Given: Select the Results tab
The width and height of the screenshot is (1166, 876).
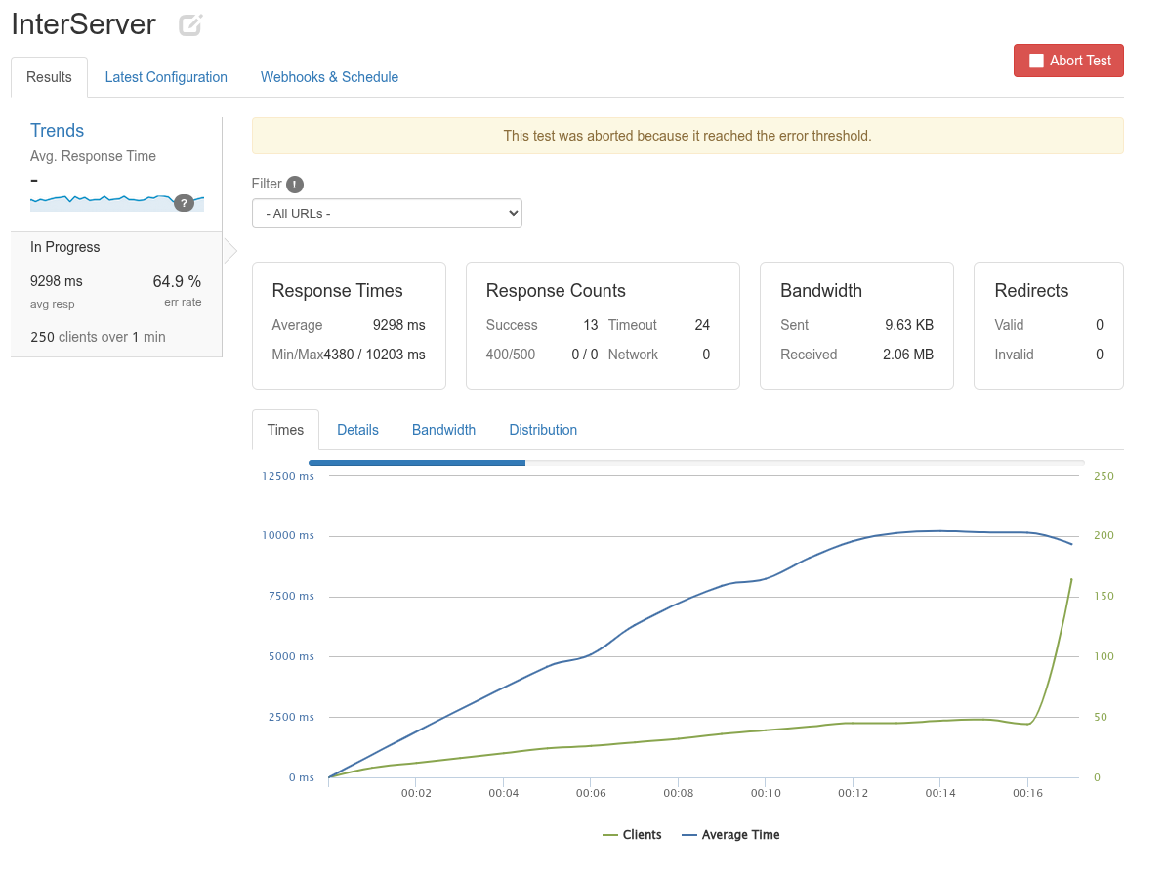Looking at the screenshot, I should (x=49, y=77).
